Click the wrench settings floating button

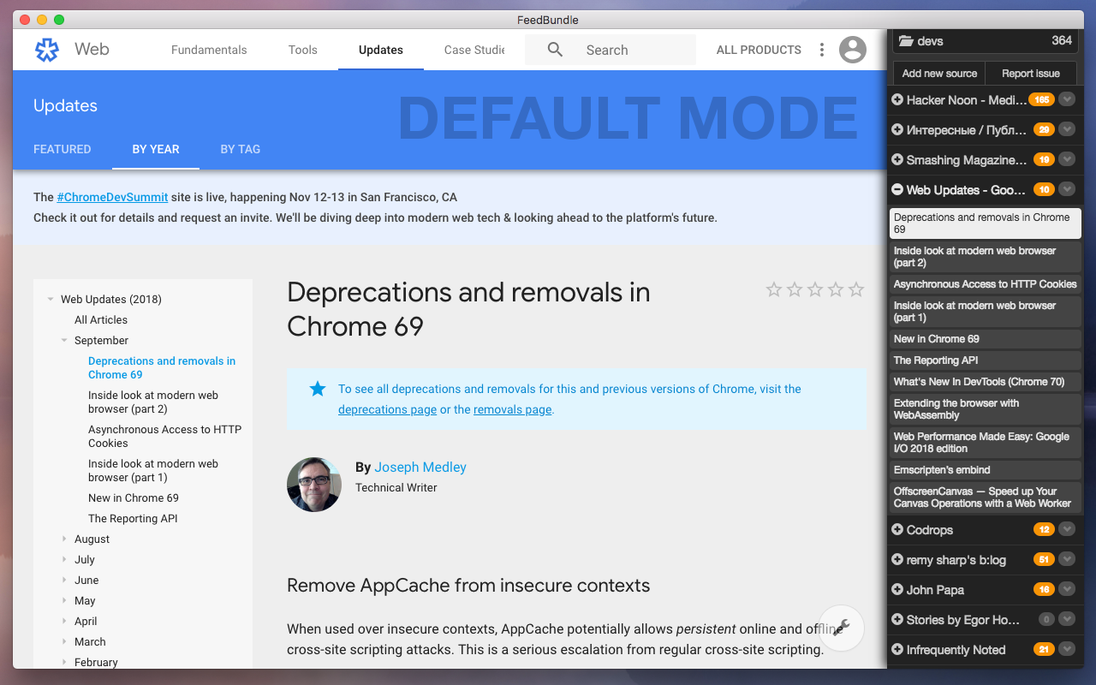tap(841, 628)
